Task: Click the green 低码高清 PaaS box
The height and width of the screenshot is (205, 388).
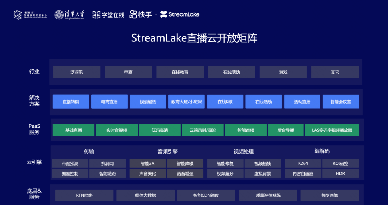Action: click(160, 130)
